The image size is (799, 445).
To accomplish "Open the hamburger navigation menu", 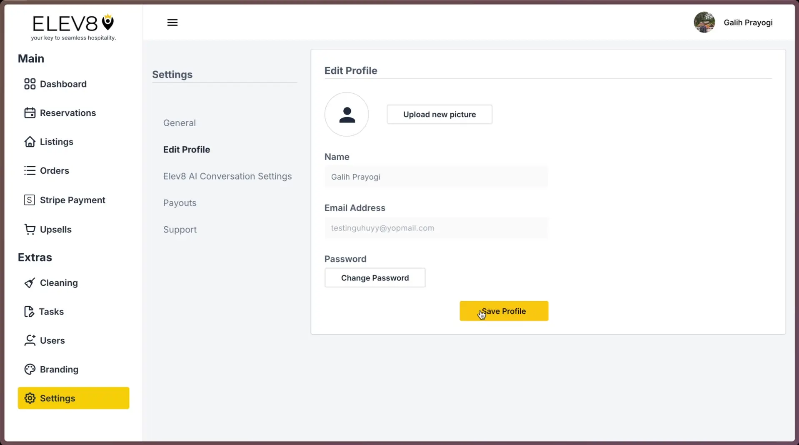I will (172, 22).
